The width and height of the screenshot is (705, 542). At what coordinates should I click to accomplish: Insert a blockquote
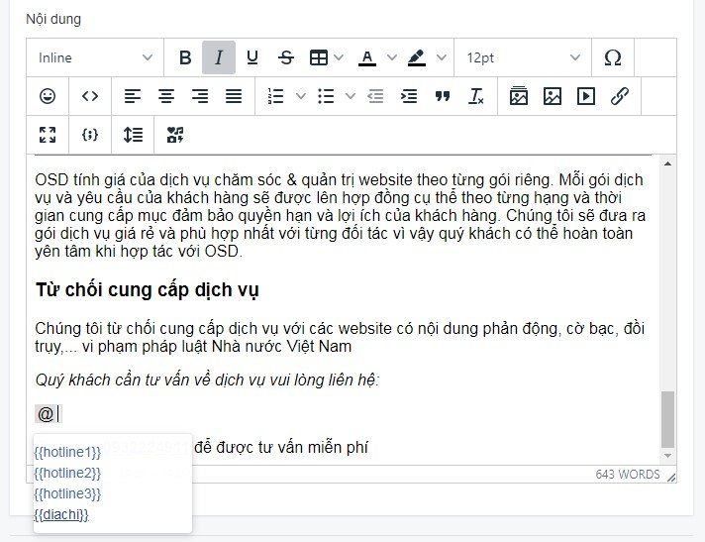[x=443, y=96]
